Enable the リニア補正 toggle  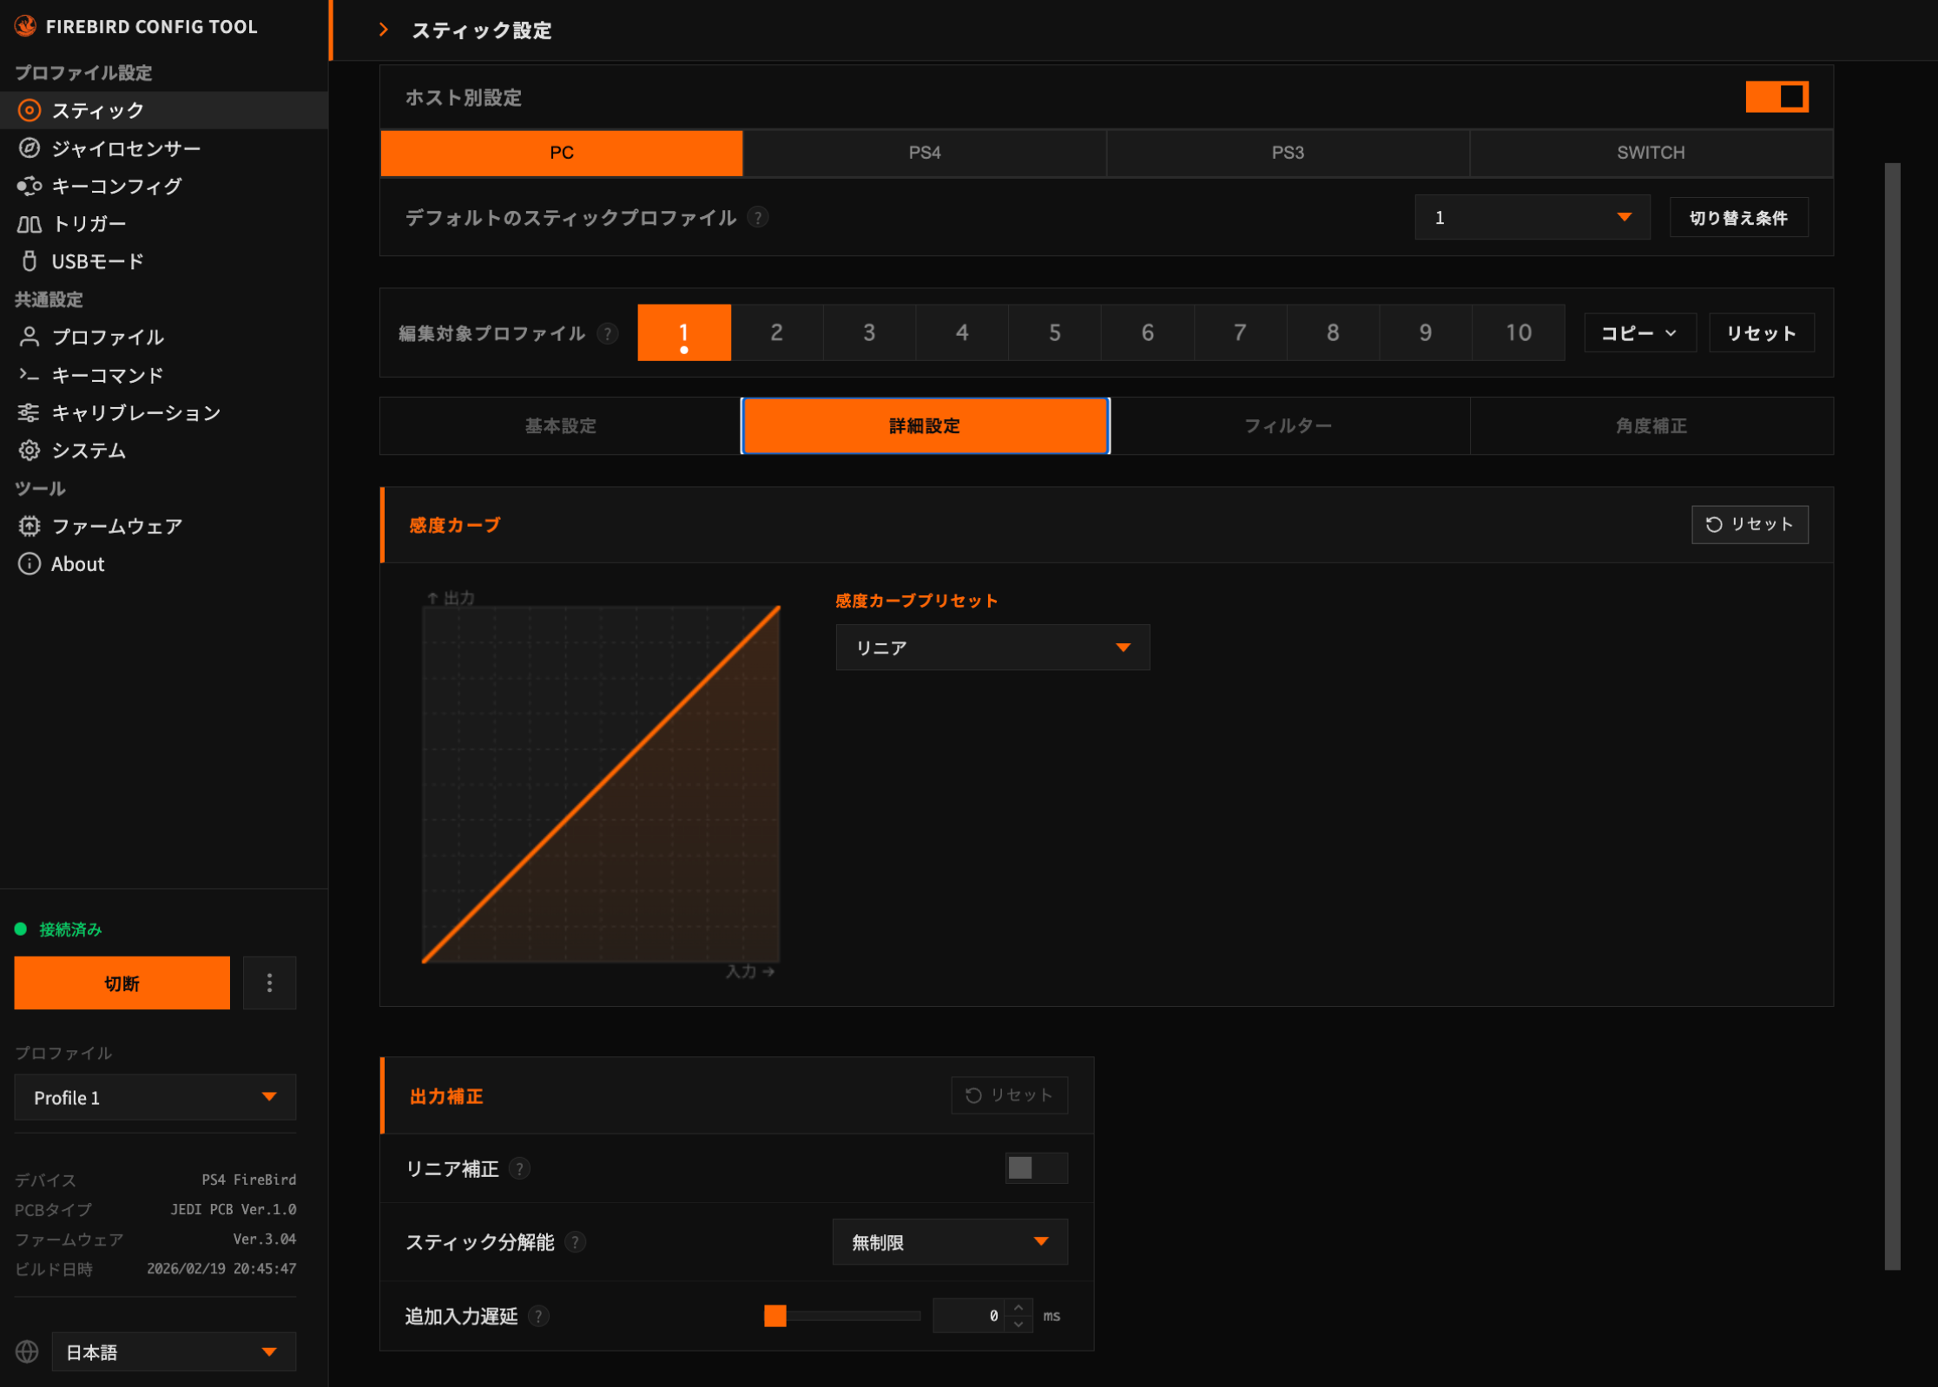[1036, 1168]
